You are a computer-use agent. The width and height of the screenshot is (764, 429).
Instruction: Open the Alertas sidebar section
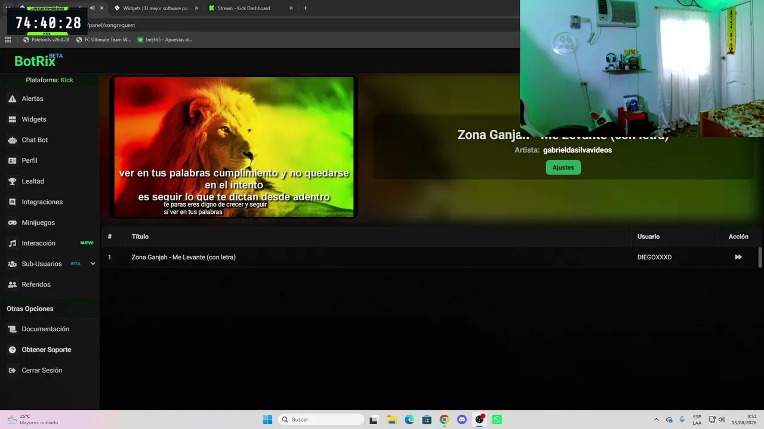click(32, 98)
